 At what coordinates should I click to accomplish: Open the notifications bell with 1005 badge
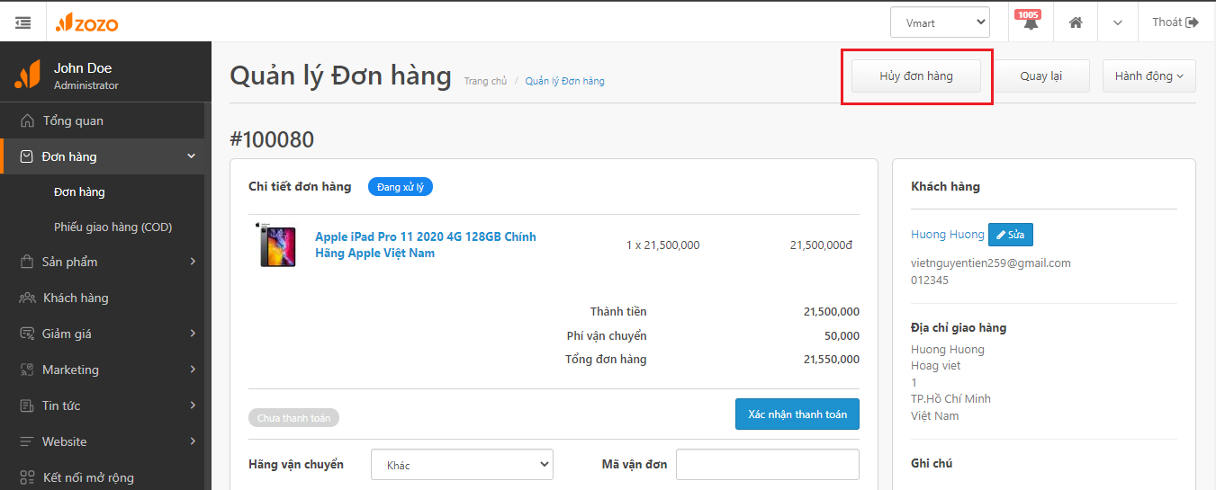point(1030,22)
